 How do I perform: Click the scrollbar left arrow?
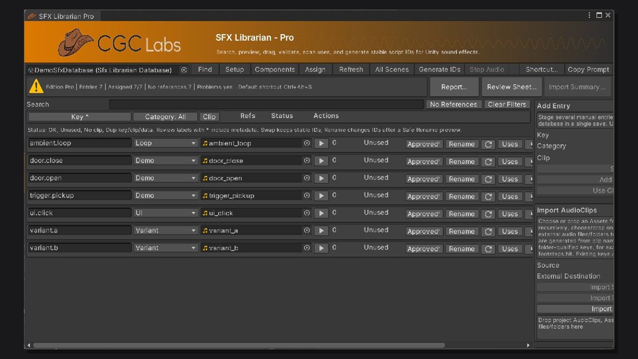tap(29, 345)
